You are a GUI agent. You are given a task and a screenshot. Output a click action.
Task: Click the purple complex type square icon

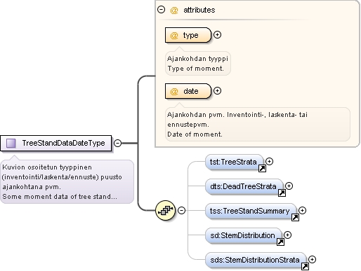11,143
